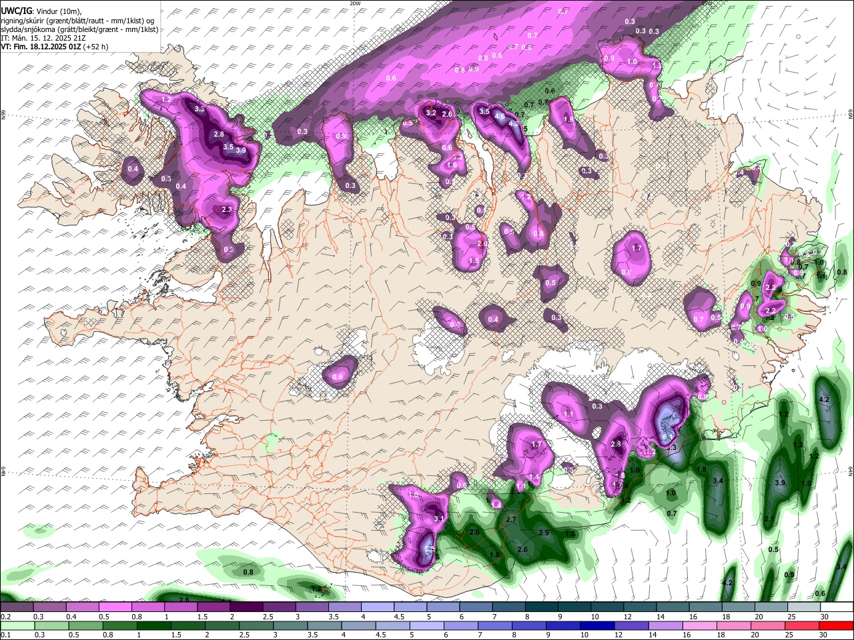Click the UWC/IG title text
This screenshot has width=854, height=640.
click(16, 11)
